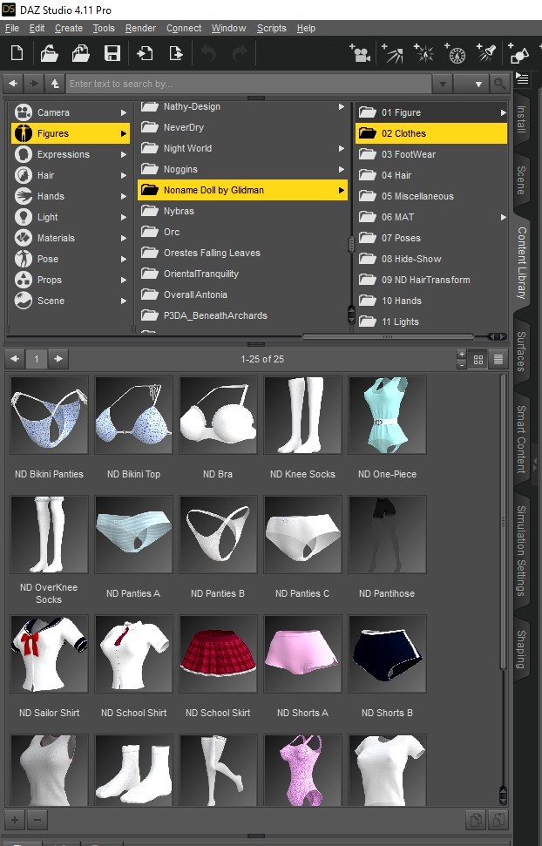Viewport: 542px width, 846px height.
Task: Open the Install side tab
Action: tap(521, 118)
